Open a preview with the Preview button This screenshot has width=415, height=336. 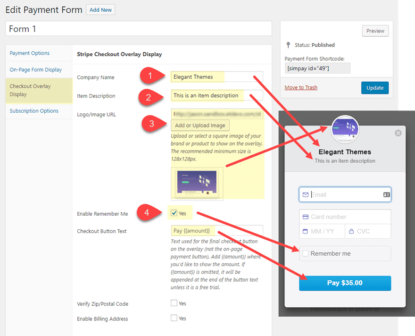point(375,31)
